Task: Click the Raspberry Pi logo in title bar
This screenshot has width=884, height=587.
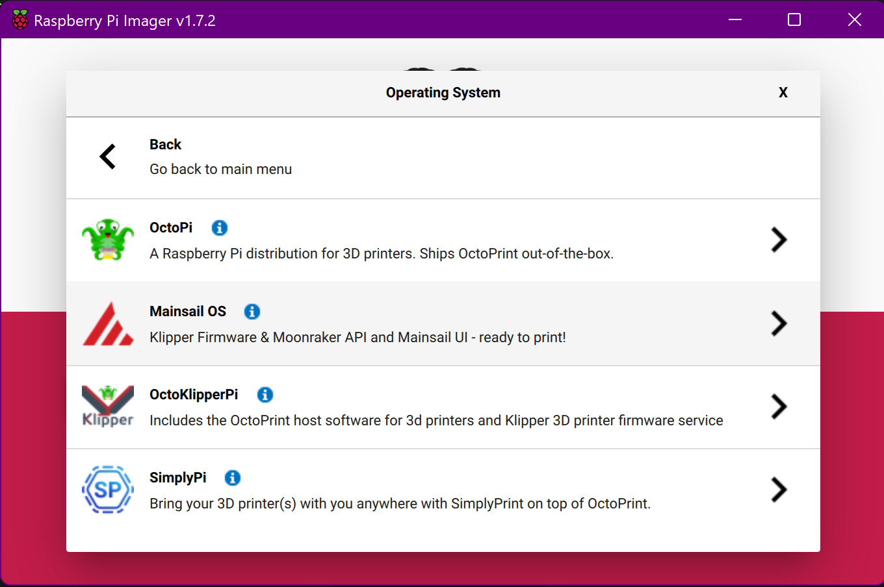Action: point(20,20)
